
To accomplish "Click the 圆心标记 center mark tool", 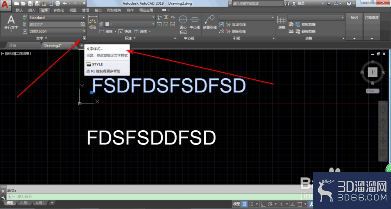I will (183, 25).
